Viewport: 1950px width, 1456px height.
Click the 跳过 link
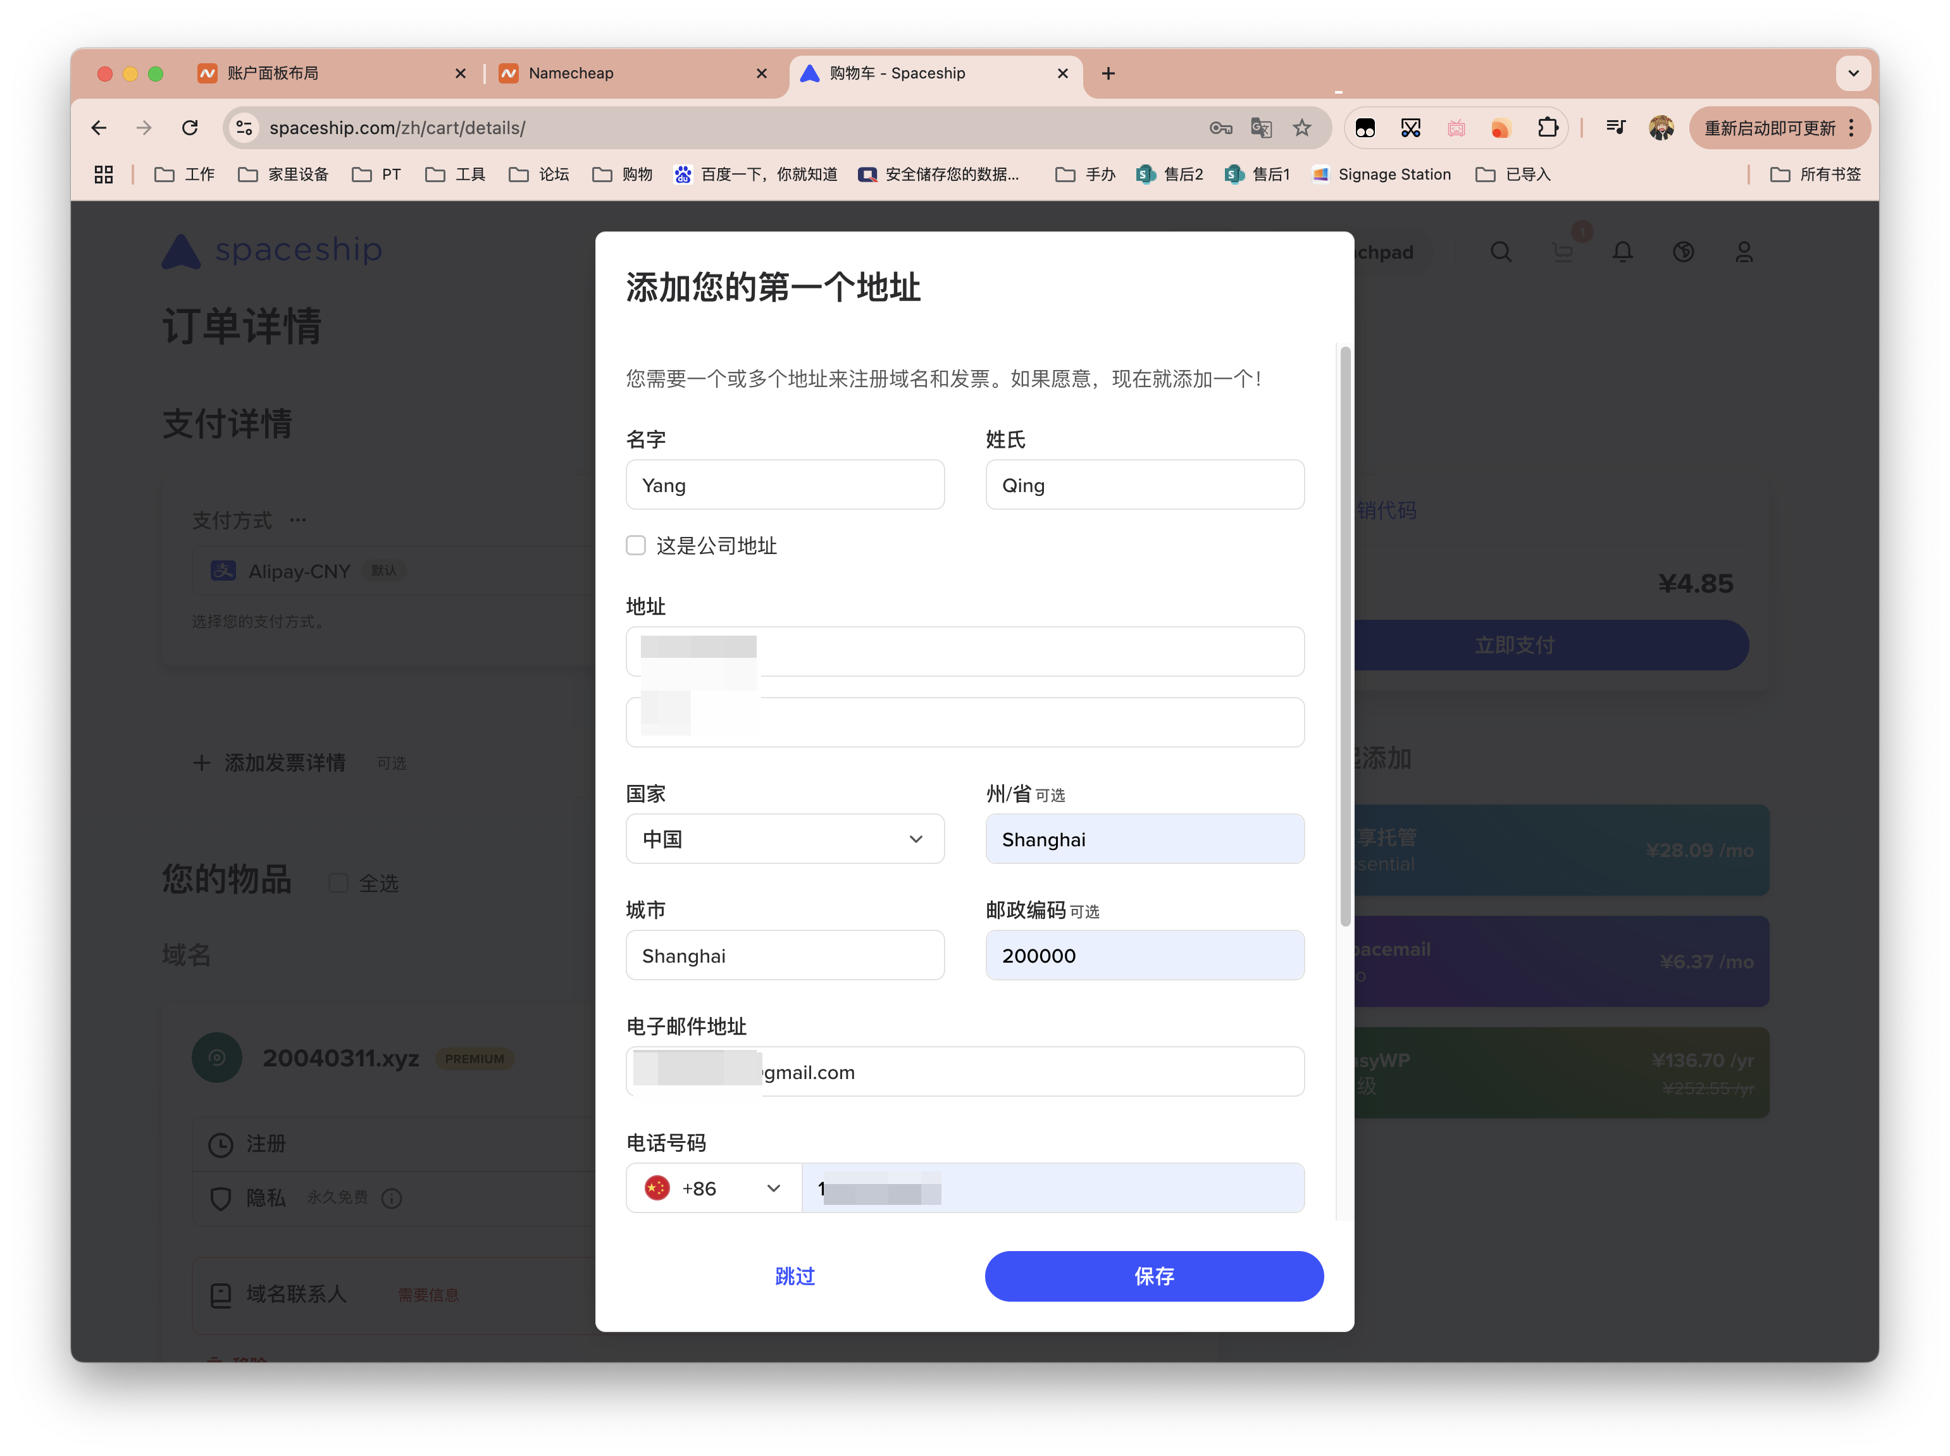point(794,1276)
